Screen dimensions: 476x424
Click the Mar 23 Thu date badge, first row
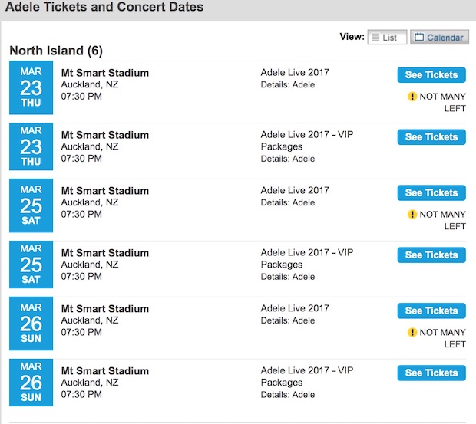(31, 87)
